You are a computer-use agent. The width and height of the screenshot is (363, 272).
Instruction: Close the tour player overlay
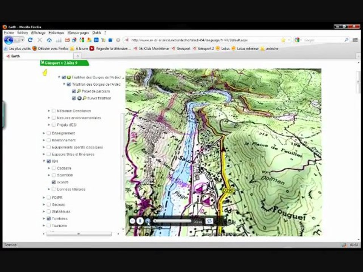(225, 218)
